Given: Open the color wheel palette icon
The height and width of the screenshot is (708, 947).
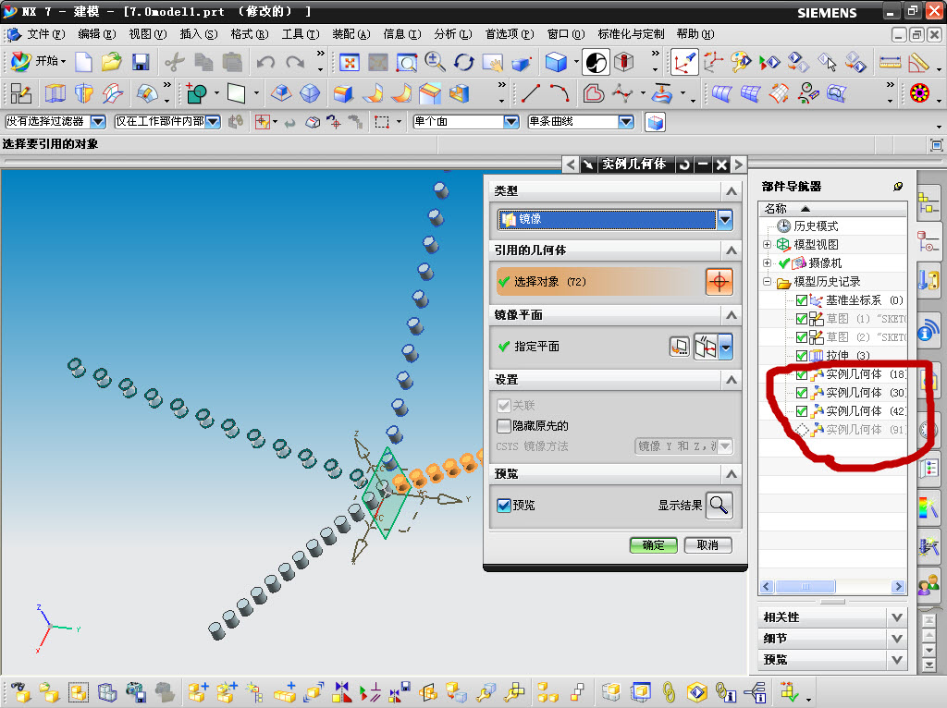Looking at the screenshot, I should click(919, 93).
